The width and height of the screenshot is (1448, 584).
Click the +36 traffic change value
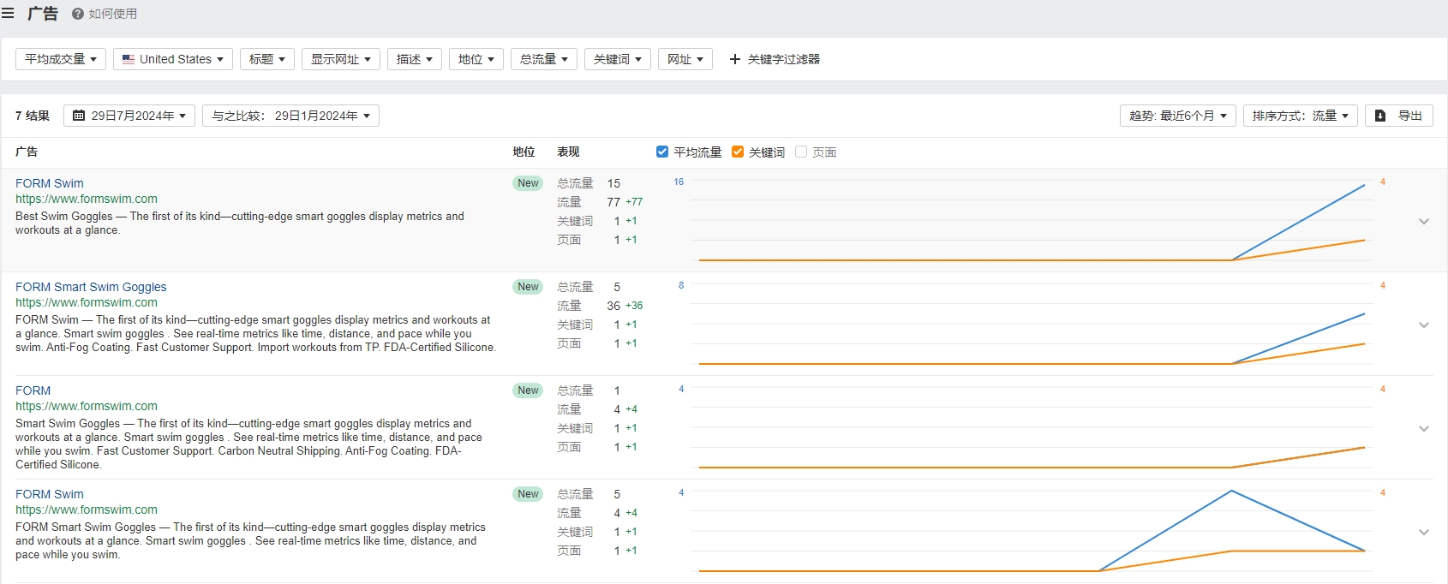(634, 306)
